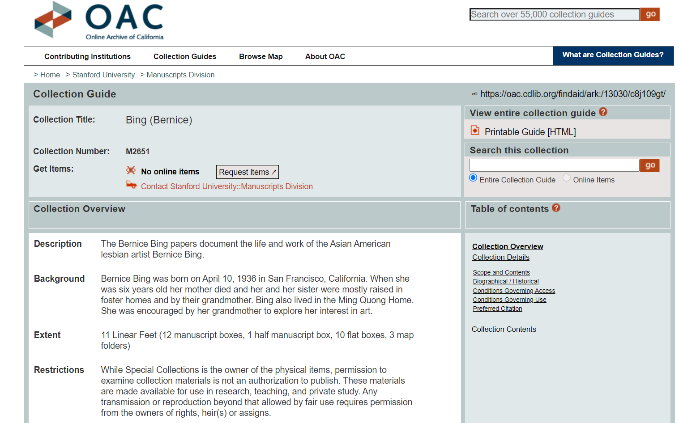Click the Request items button
This screenshot has height=423, width=679.
point(248,172)
